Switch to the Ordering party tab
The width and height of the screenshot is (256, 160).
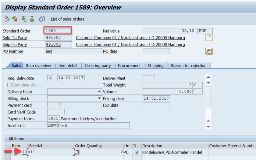pyautogui.click(x=98, y=66)
